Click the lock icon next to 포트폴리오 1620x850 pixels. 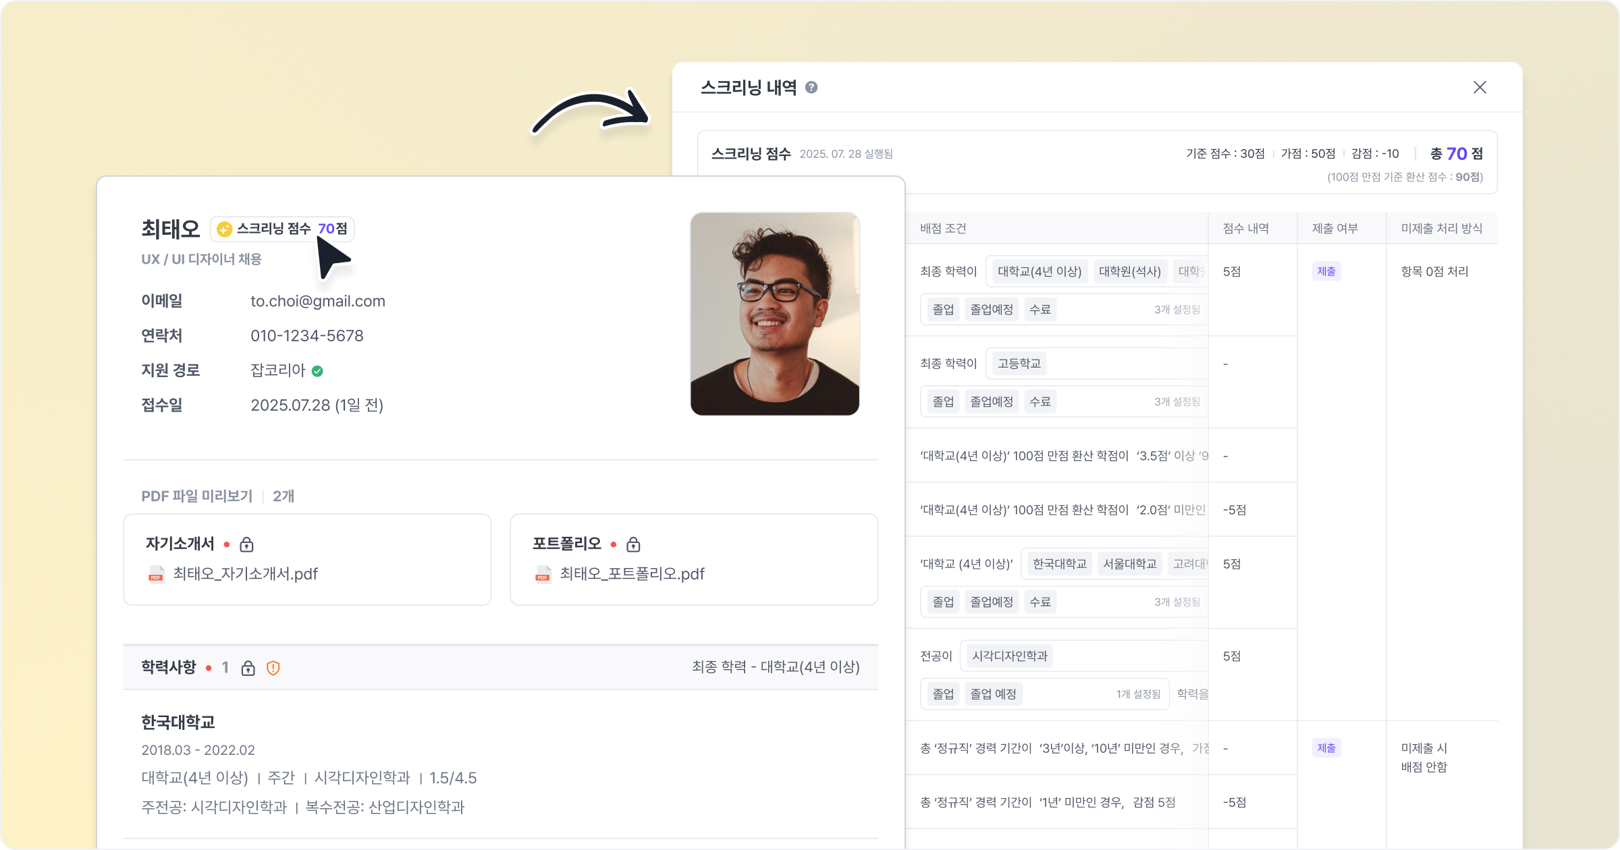pyautogui.click(x=633, y=544)
